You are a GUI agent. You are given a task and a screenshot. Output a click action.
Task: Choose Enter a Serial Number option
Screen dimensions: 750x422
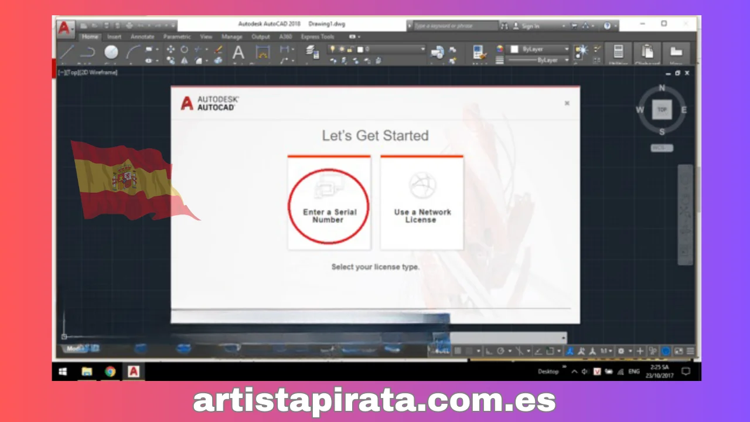pyautogui.click(x=329, y=203)
